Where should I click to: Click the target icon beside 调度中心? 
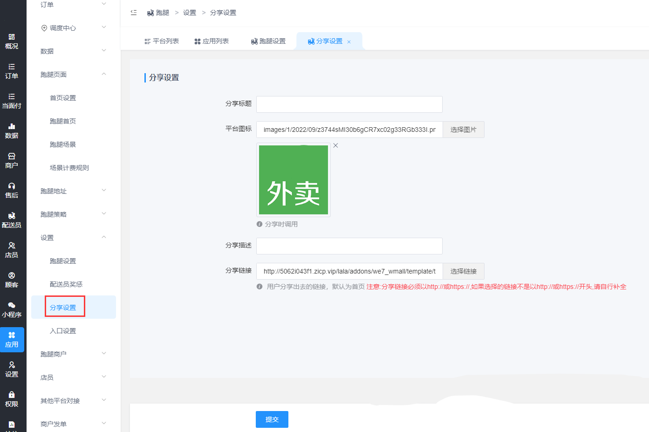click(44, 28)
